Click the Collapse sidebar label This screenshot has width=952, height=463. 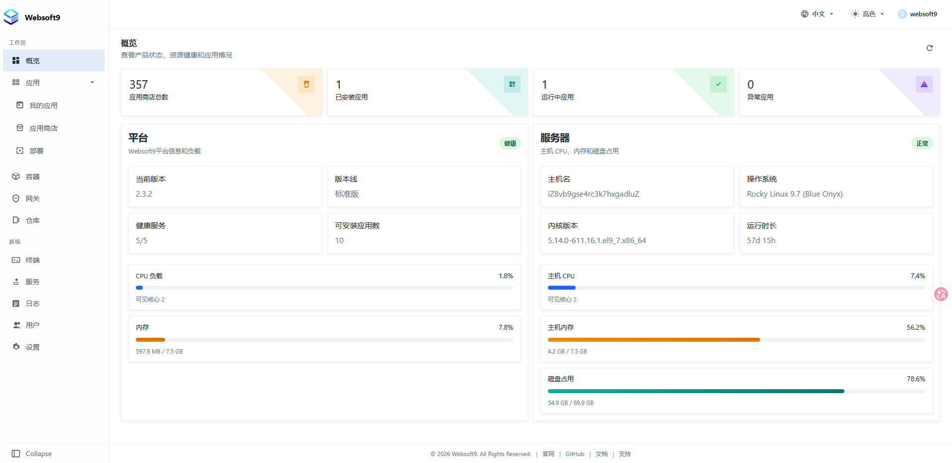39,454
